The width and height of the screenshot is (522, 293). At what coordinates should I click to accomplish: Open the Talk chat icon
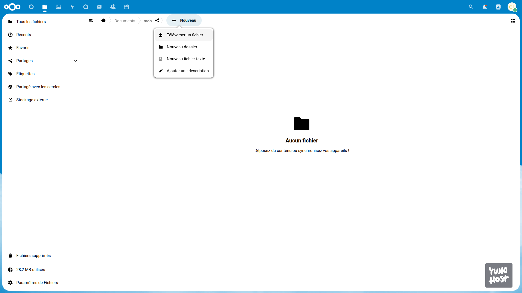pos(86,7)
